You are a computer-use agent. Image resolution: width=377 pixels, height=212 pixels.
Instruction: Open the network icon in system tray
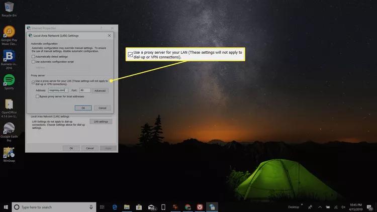click(336, 207)
